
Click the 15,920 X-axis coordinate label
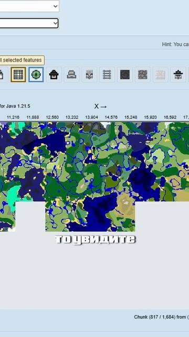pyautogui.click(x=150, y=117)
